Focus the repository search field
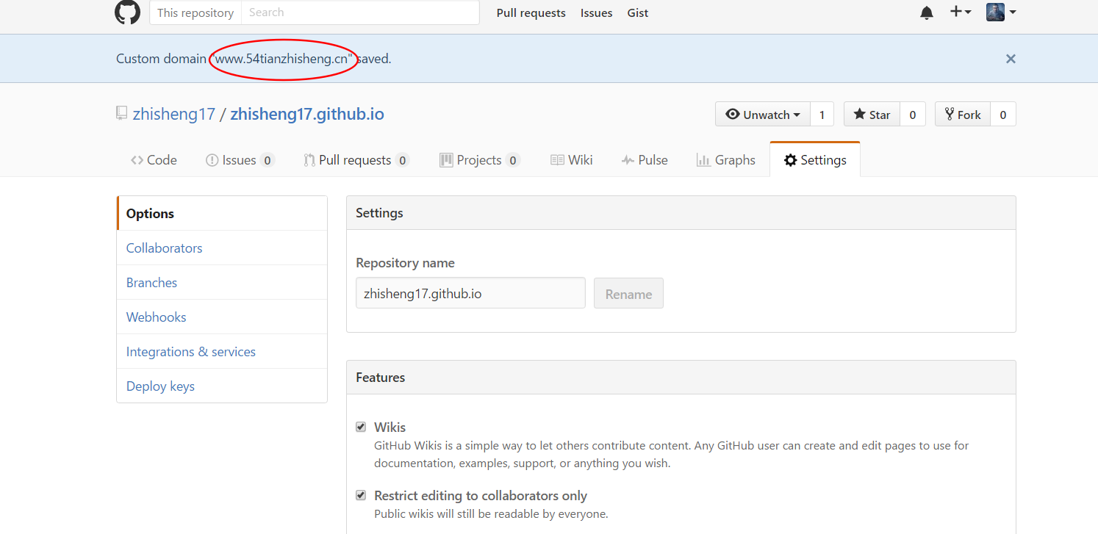This screenshot has width=1098, height=534. pos(360,12)
